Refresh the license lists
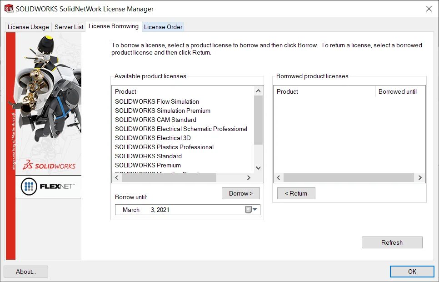Viewport: 439px width, 282px height. pos(392,242)
